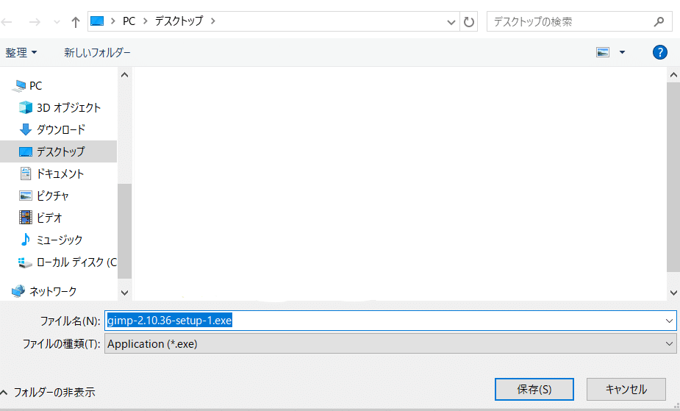The width and height of the screenshot is (680, 411).
Task: Click sidebar scrollbar up arrow
Action: 124,75
